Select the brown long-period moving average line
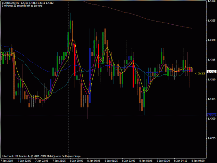This screenshot has height=163, width=217. pos(137,16)
